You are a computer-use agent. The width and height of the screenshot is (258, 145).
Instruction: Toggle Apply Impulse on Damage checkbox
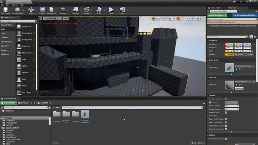[226, 126]
